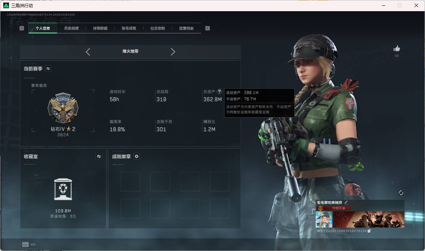The image size is (425, 251).
Task: Click the swap icon in the 收藏室 panel
Action: coord(99,157)
